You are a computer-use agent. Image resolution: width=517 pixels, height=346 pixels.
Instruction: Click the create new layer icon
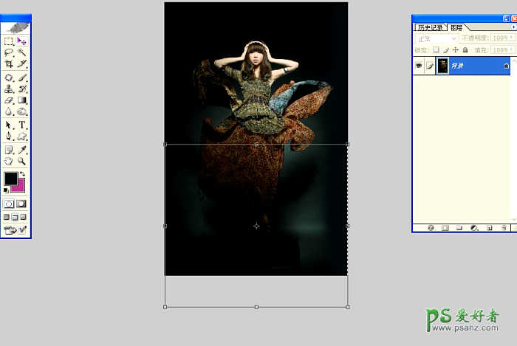(x=489, y=228)
